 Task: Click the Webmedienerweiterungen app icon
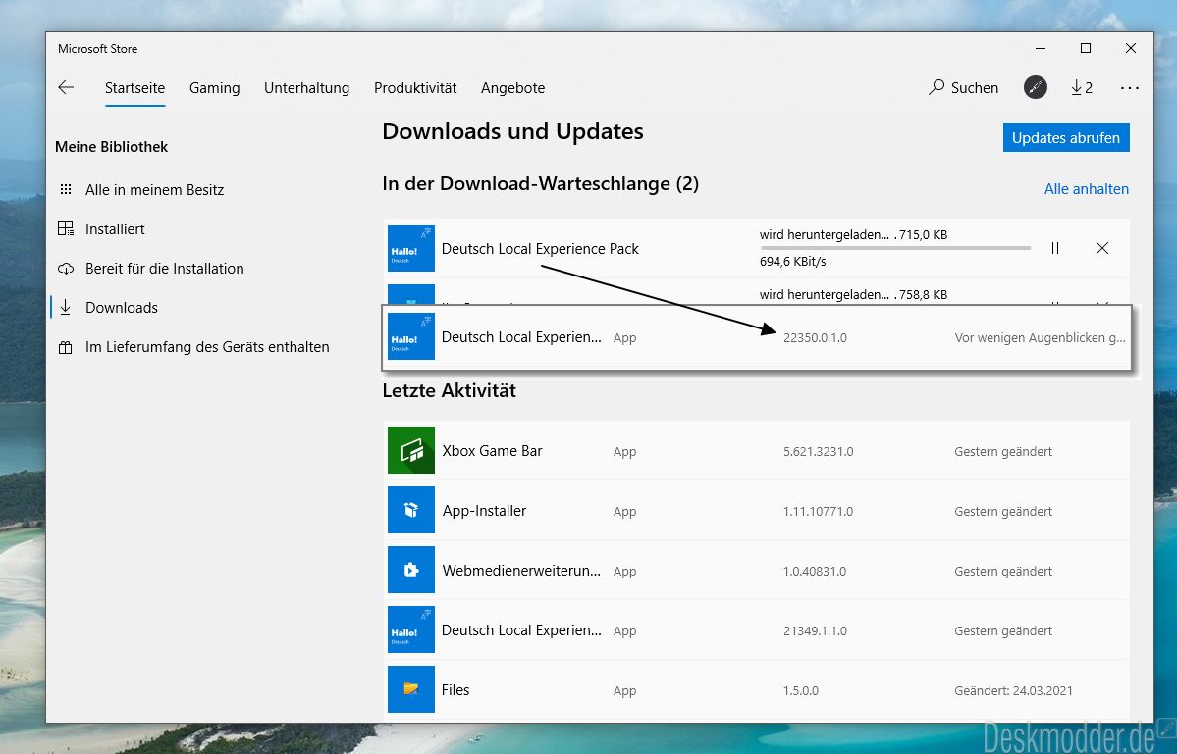pyautogui.click(x=410, y=570)
